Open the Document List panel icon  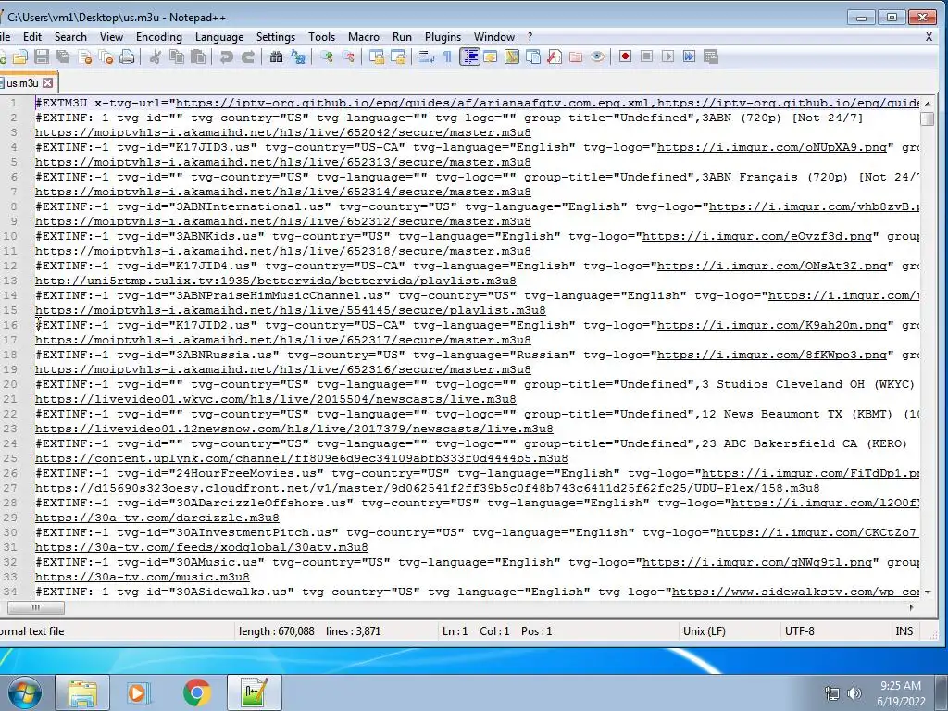click(533, 56)
